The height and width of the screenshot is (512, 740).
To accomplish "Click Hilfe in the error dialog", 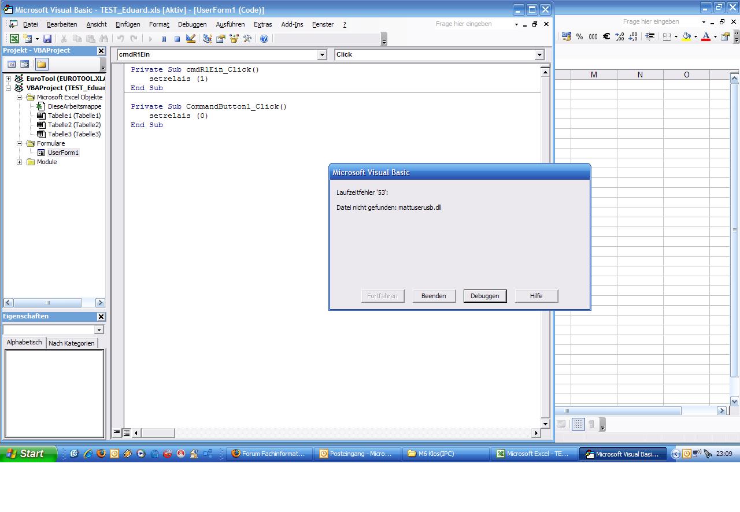I will coord(536,296).
